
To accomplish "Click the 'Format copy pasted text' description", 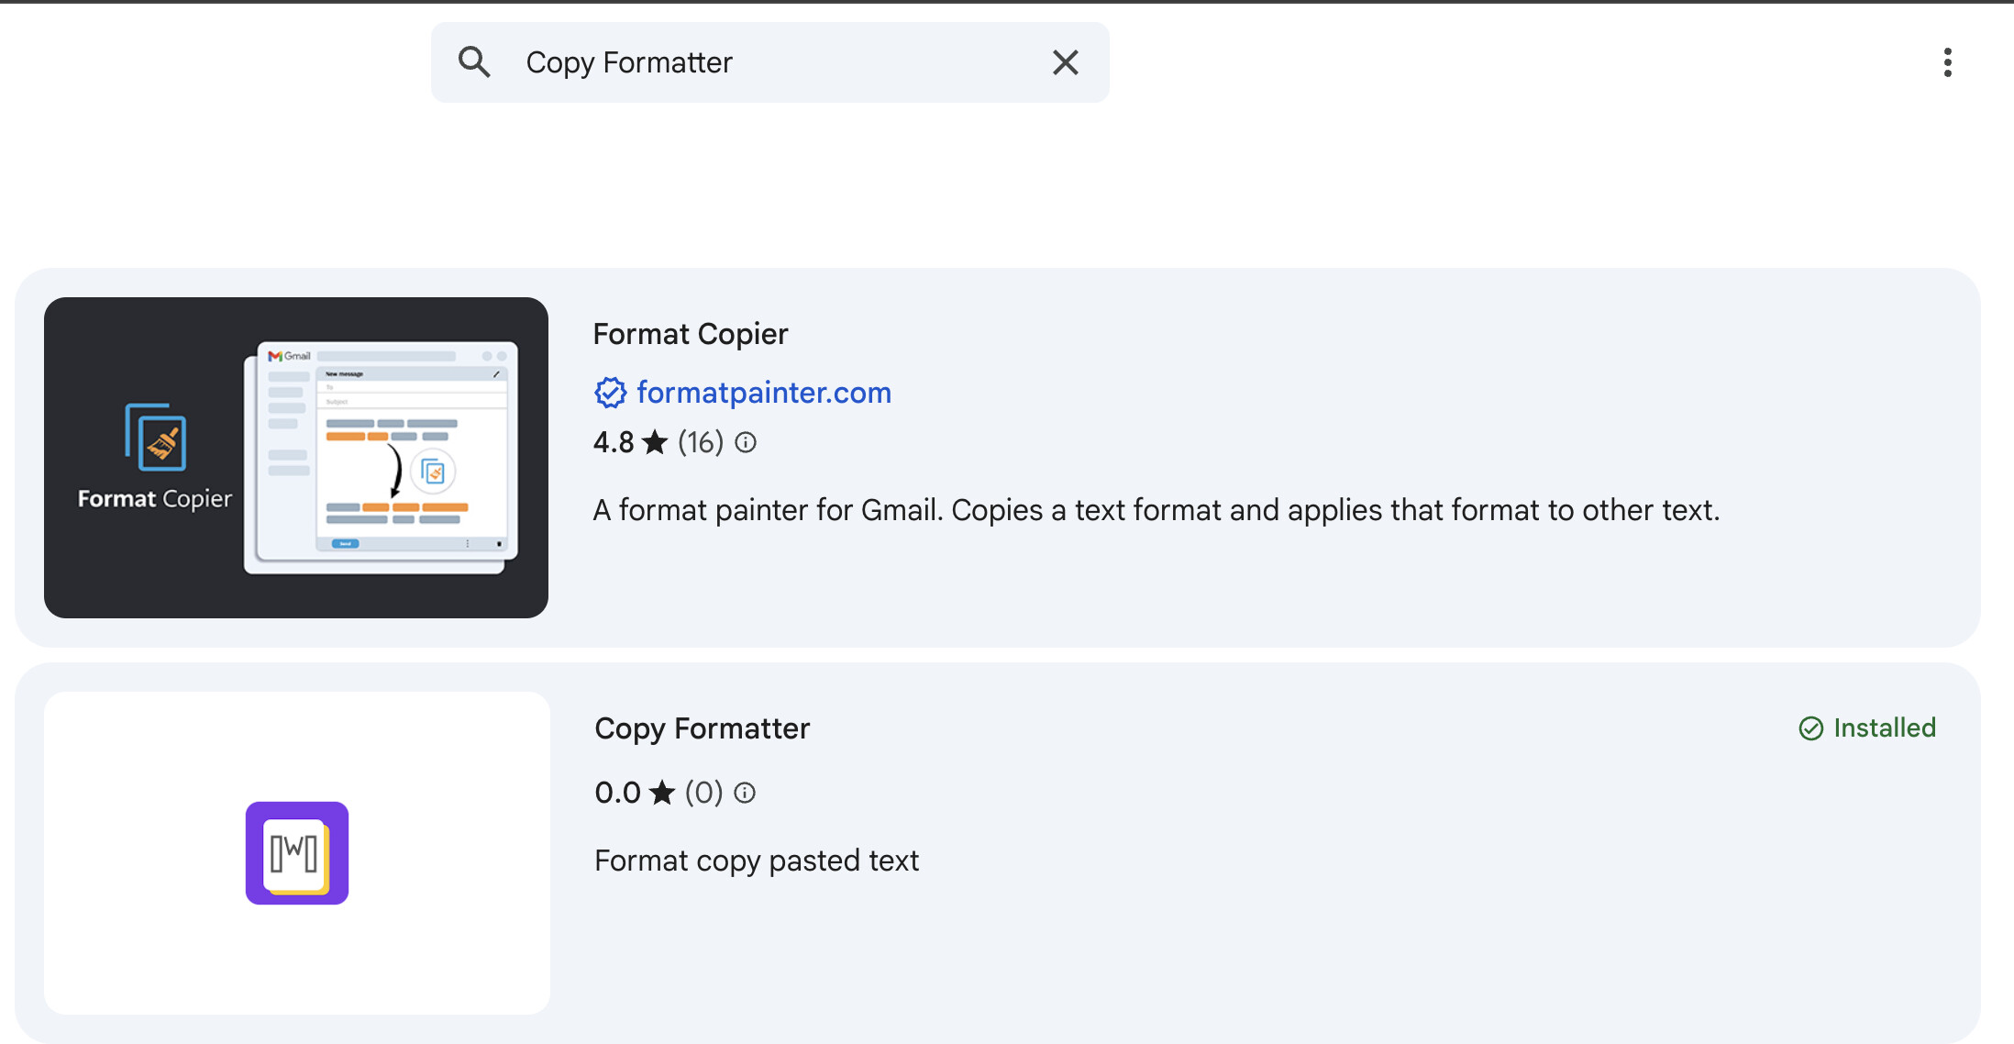I will coord(757,861).
